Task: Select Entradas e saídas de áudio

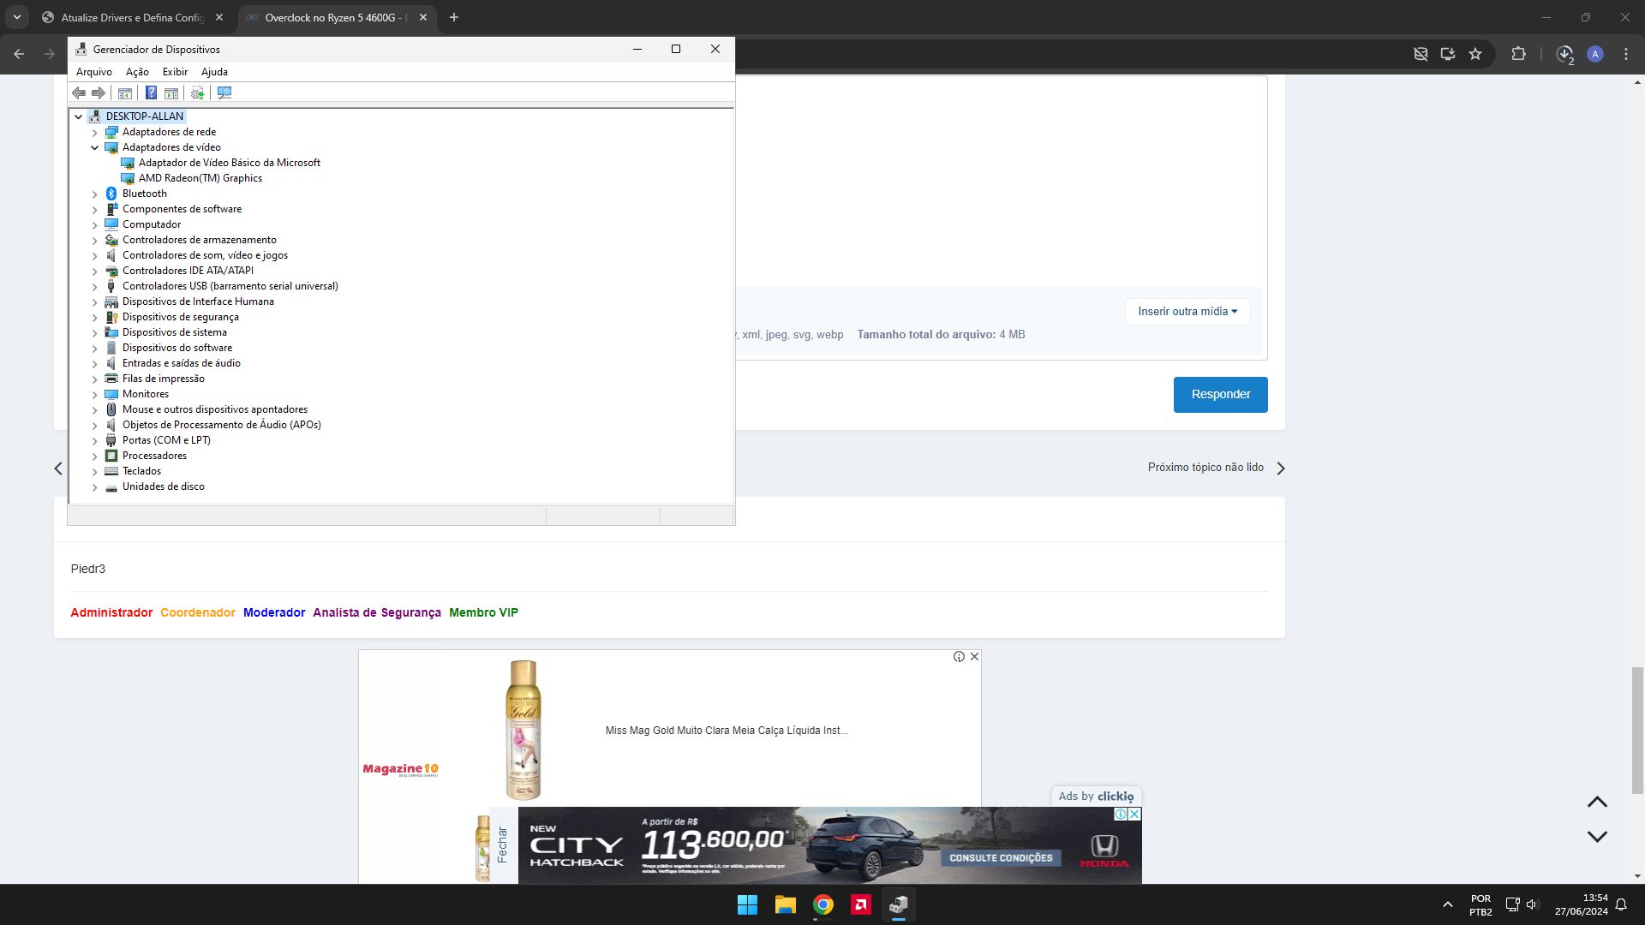Action: [x=182, y=363]
